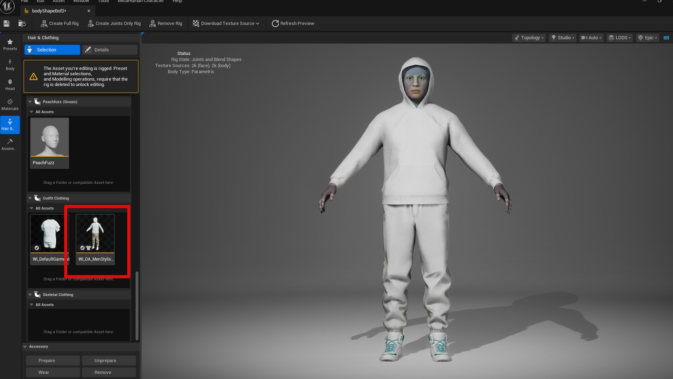
Task: Toggle checkmark on WI_OA_MenStylis tile
Action: click(x=82, y=247)
